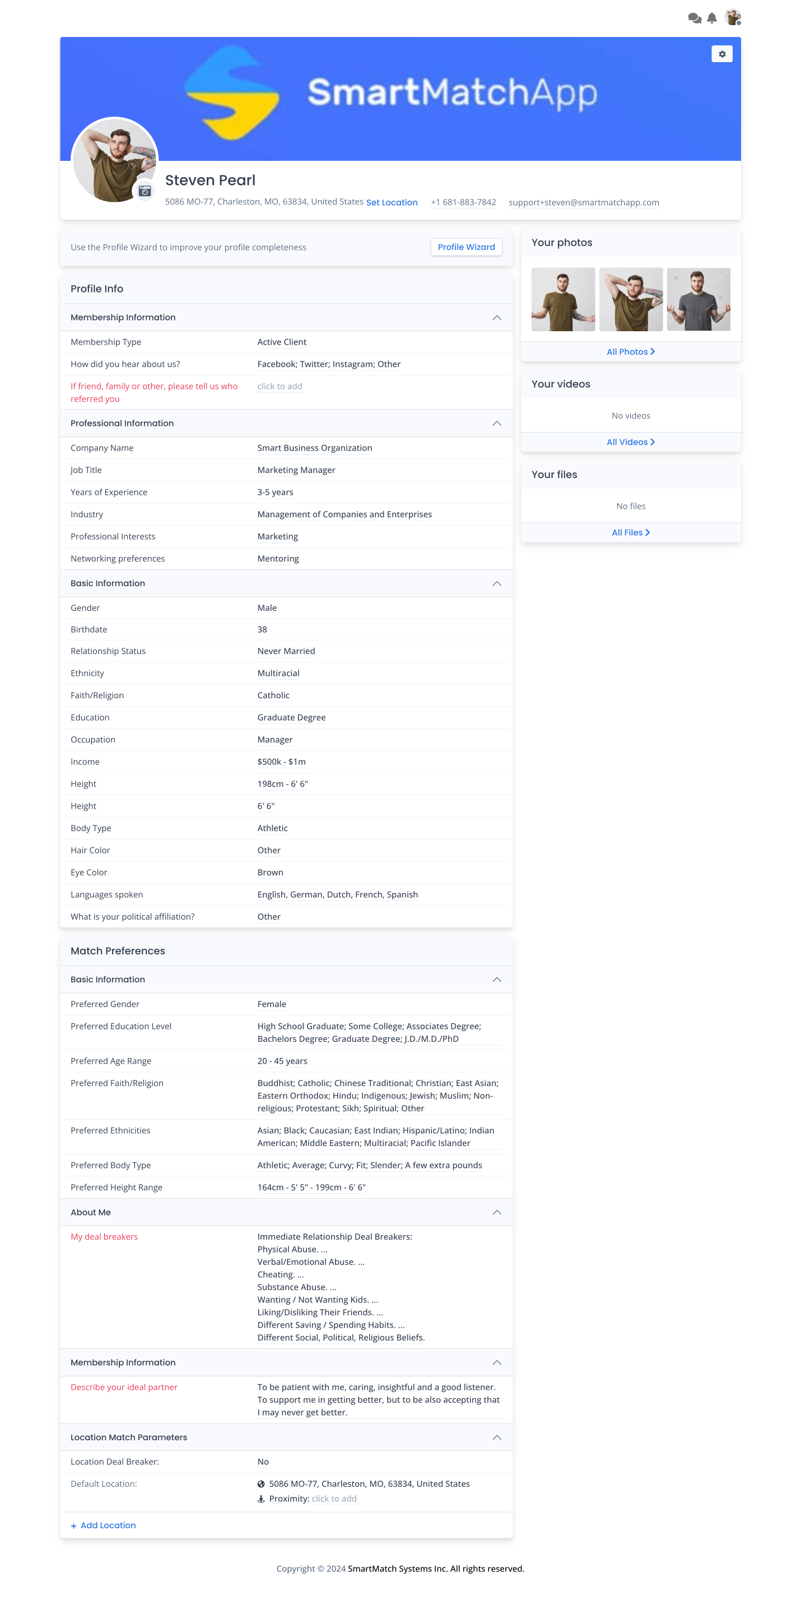The image size is (796, 1614).
Task: Click the plus icon for Add Location
Action: tap(74, 1525)
